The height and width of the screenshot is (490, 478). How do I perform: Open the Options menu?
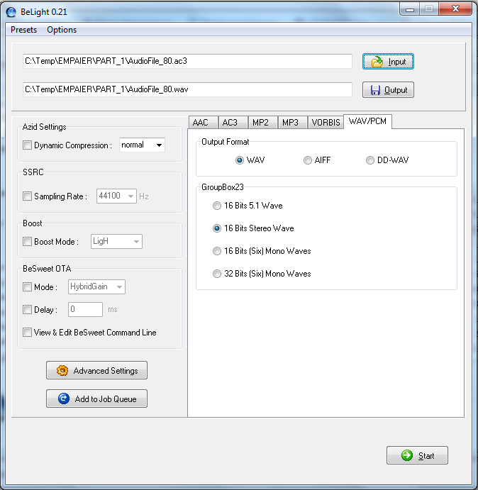pyautogui.click(x=62, y=30)
